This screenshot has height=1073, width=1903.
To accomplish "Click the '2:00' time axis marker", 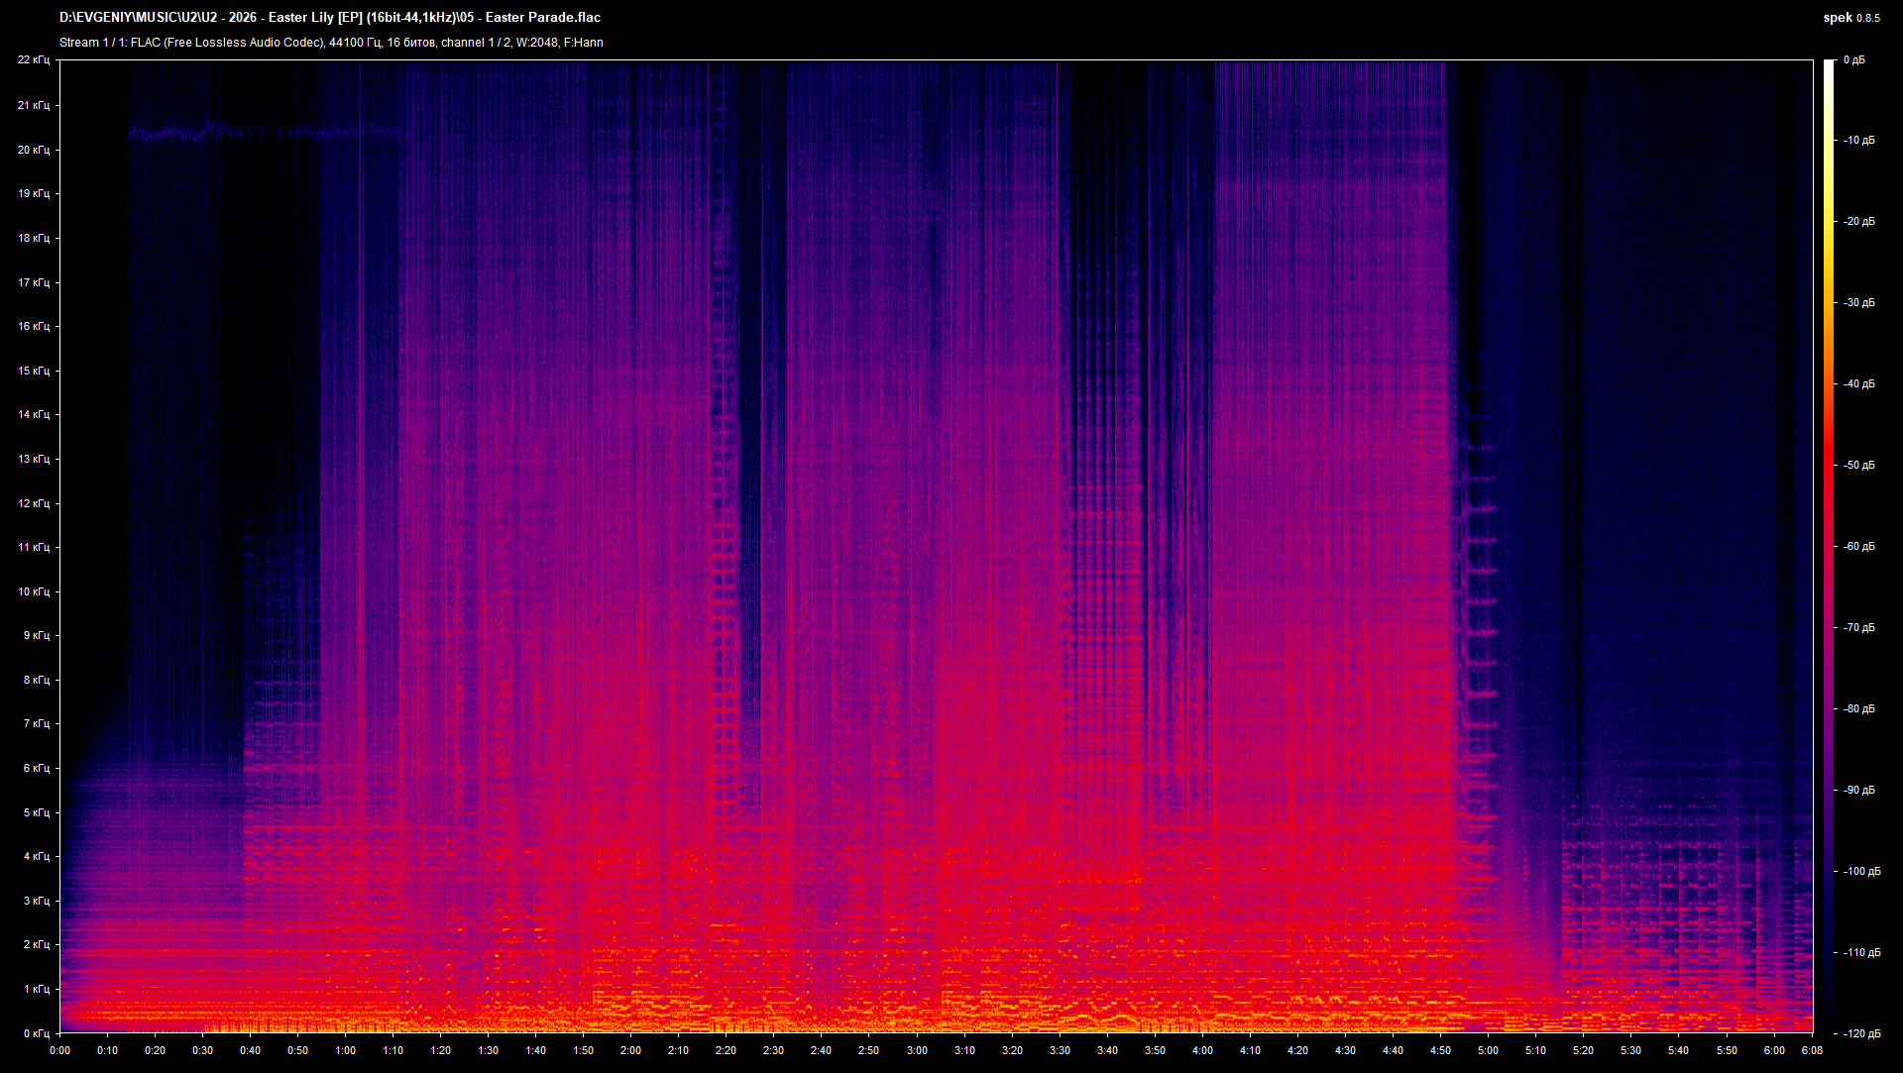I will click(x=631, y=1051).
